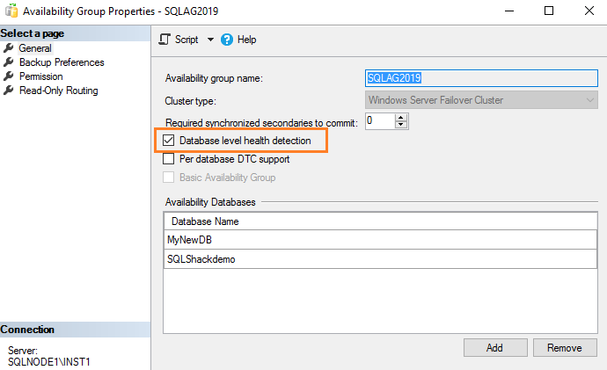Click the Add database button
Viewport: 607px width, 370px height.
click(494, 348)
